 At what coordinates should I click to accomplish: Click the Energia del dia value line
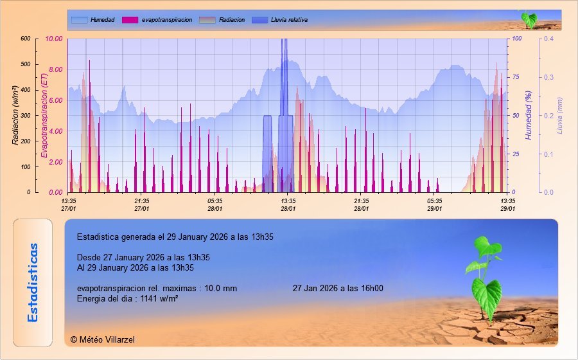(x=127, y=298)
